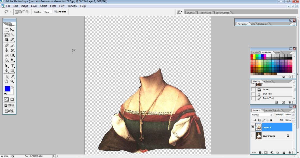300x158 pixels.
Task: Switch to the Histogram tab
Action: 263,24
